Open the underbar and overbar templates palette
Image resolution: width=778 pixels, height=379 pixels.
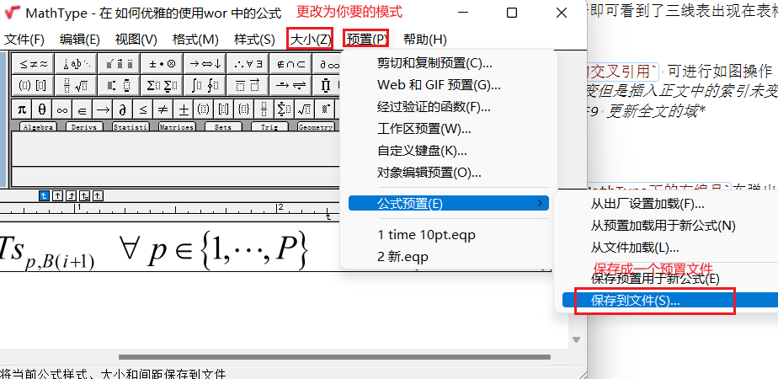click(248, 85)
